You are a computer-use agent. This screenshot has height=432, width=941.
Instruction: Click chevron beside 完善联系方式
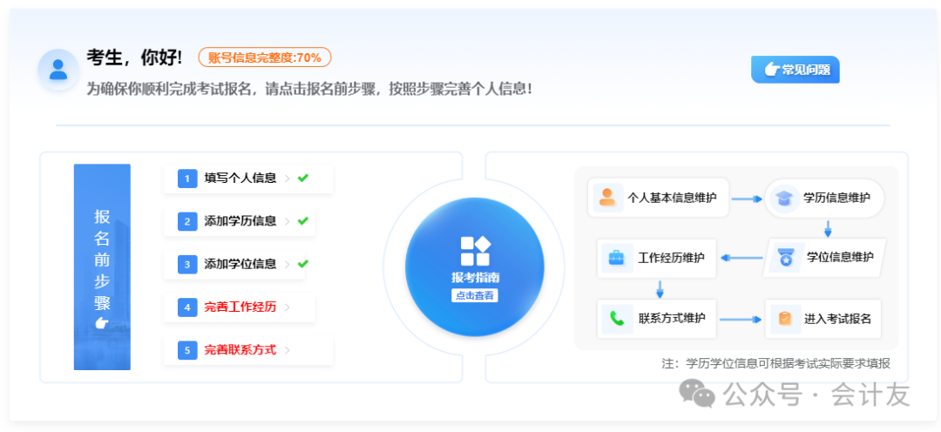point(287,350)
